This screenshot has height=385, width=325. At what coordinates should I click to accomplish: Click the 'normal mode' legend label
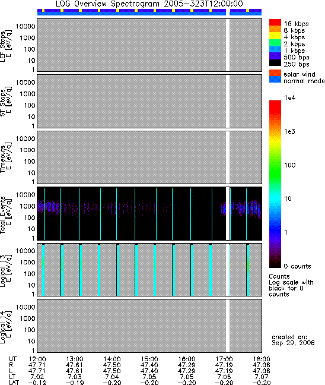pos(304,81)
